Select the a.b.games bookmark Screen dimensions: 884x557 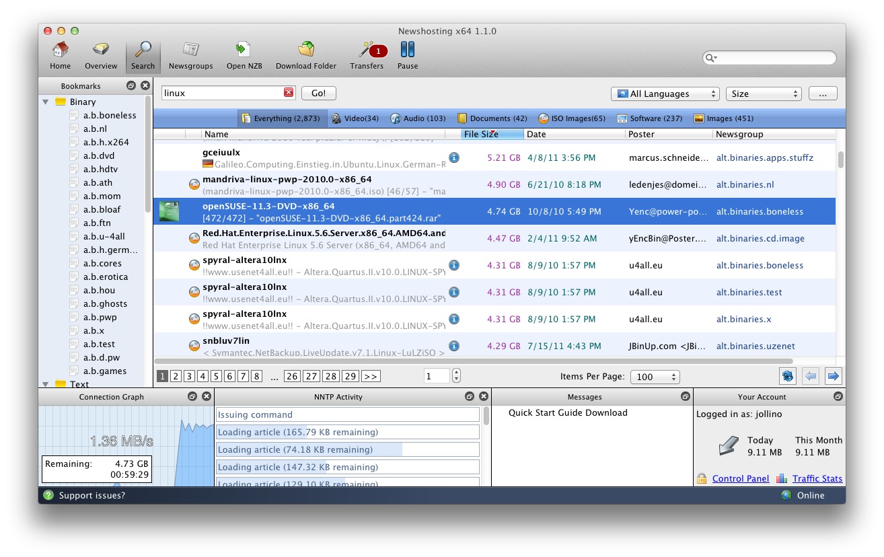104,371
